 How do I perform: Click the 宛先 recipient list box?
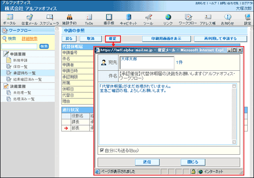pyautogui.click(x=147, y=63)
